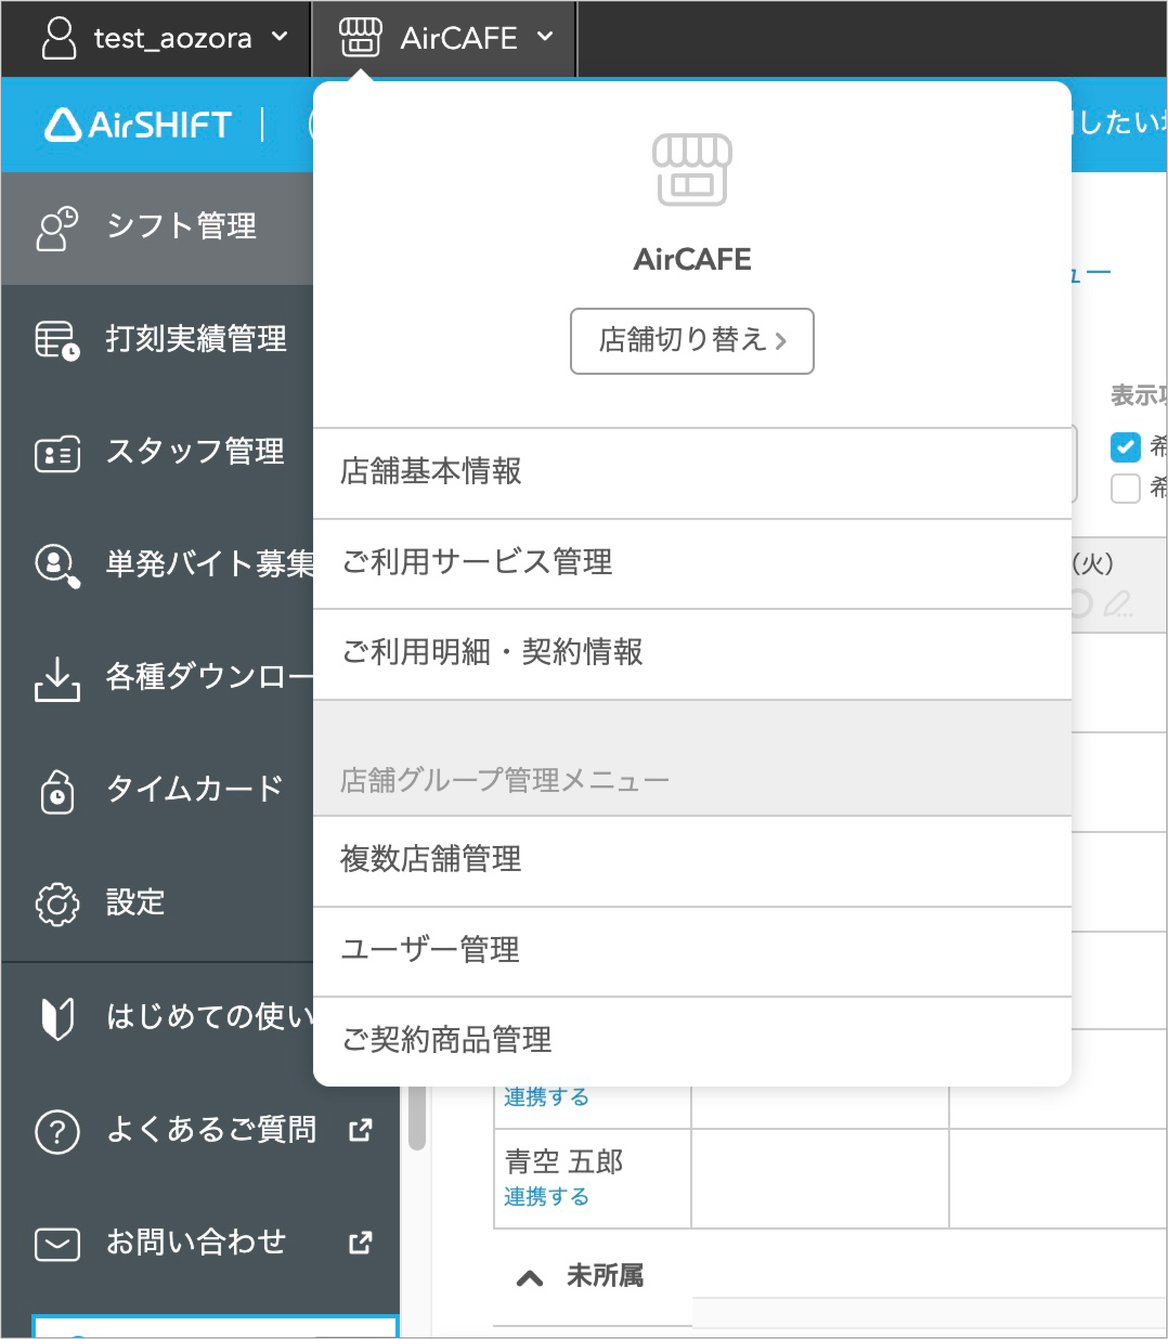The width and height of the screenshot is (1168, 1339).
Task: Click 連携する link under 青空 五郎
Action: [x=546, y=1197]
